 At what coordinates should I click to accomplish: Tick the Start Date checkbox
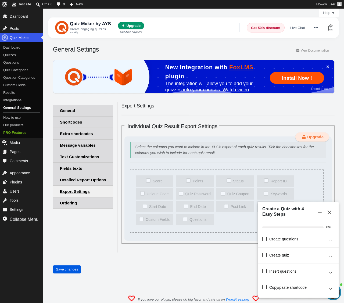(145, 206)
